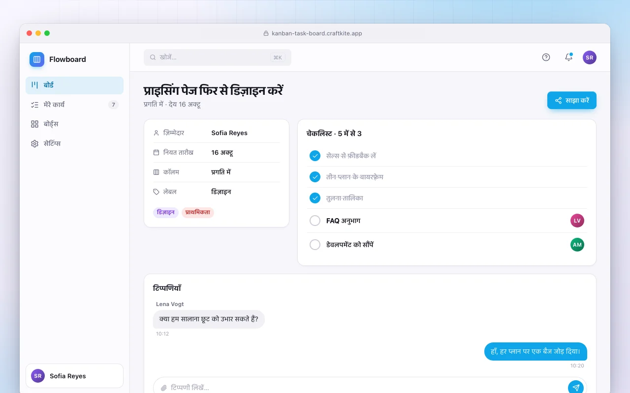The width and height of the screenshot is (630, 393).
Task: Click the due date value 16 अक्टू
Action: click(x=222, y=153)
